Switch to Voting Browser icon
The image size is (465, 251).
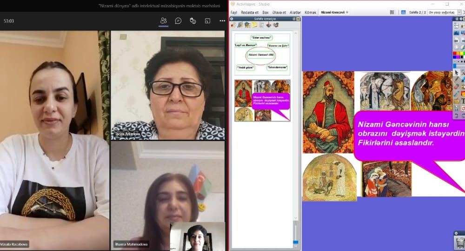tap(276, 25)
